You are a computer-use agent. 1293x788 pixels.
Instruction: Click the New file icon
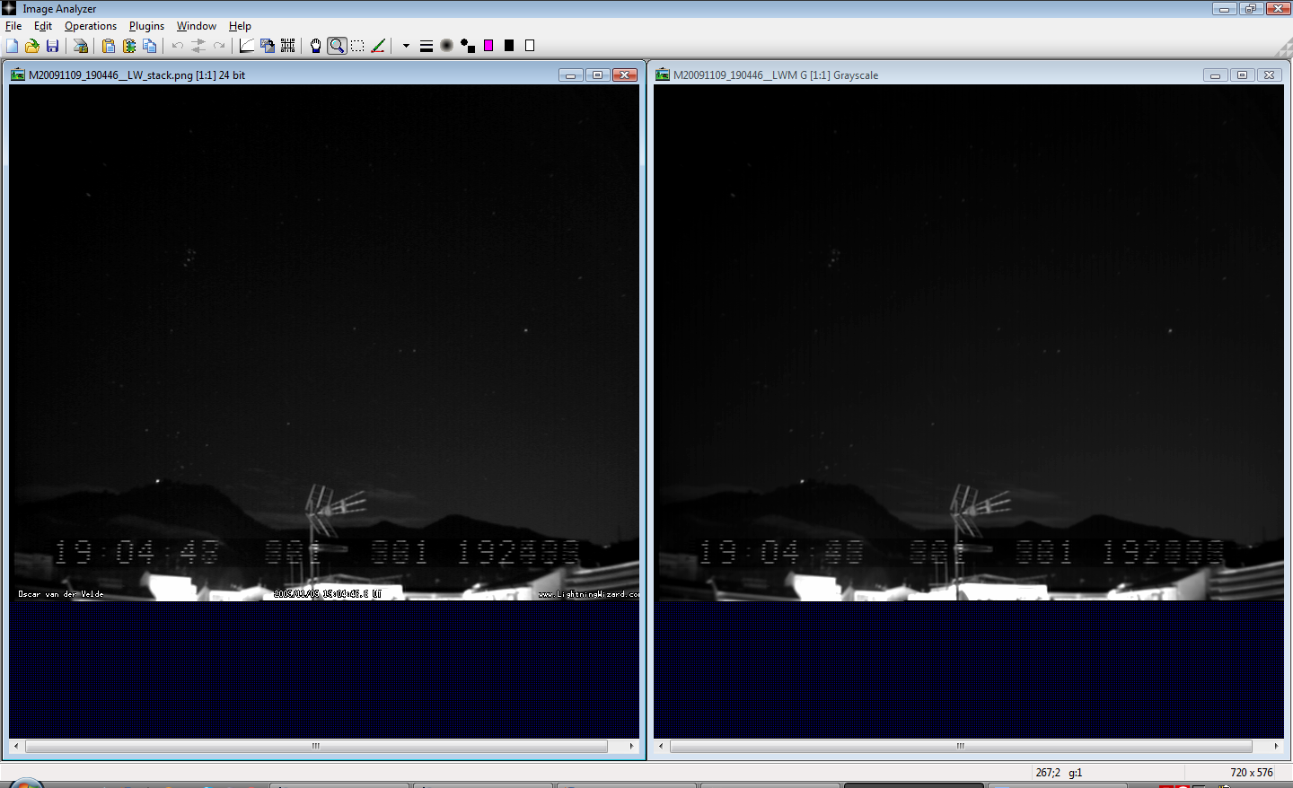(13, 46)
